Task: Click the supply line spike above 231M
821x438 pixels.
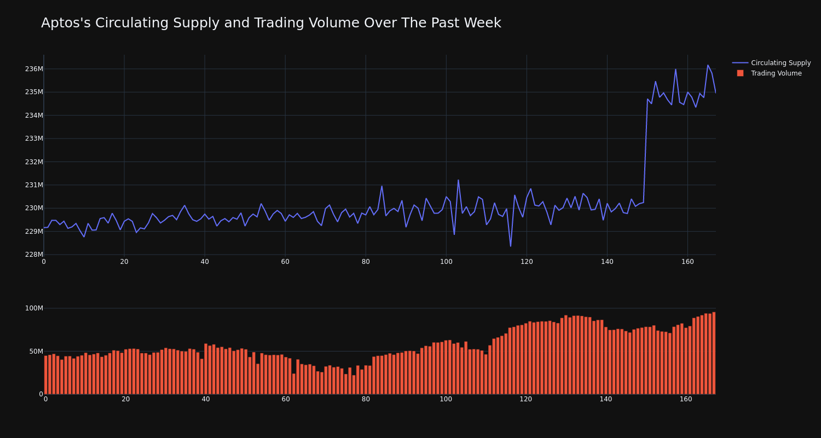Action: [x=458, y=180]
